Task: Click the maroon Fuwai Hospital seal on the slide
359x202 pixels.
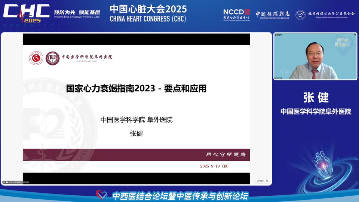Action: pos(52,58)
